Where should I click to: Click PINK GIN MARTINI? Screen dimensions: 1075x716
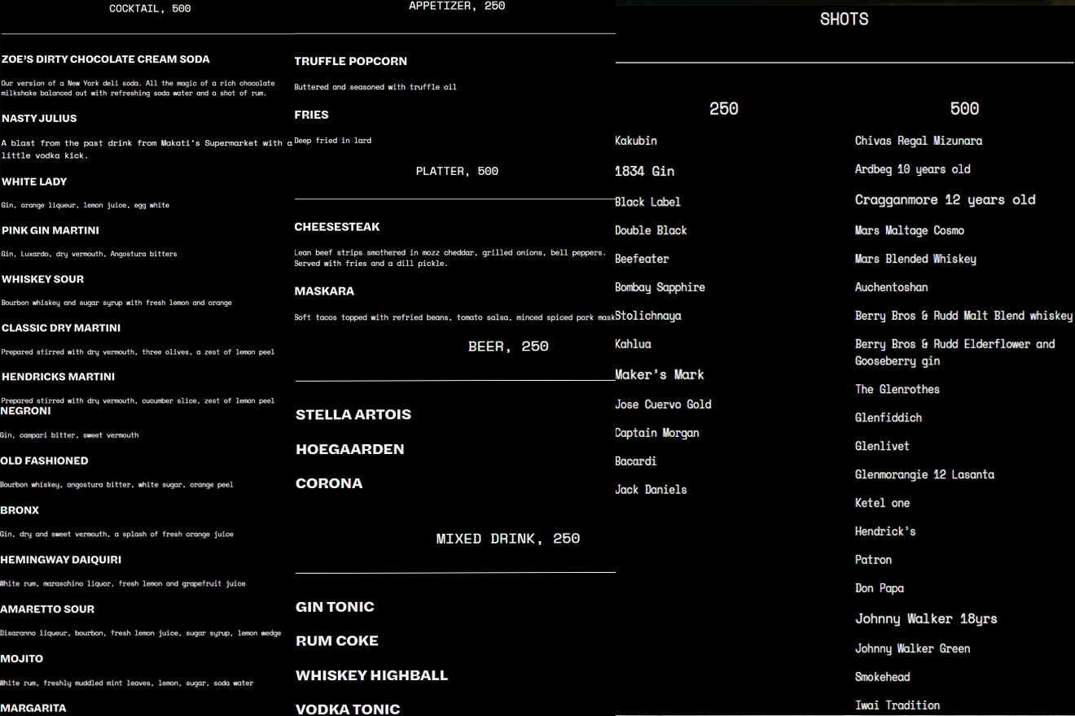point(50,231)
